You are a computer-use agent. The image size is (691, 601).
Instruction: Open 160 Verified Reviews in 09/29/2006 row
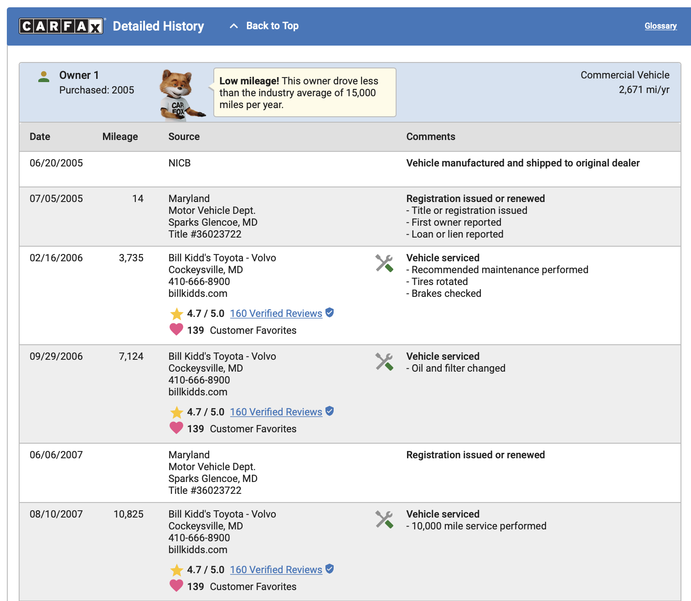point(276,412)
